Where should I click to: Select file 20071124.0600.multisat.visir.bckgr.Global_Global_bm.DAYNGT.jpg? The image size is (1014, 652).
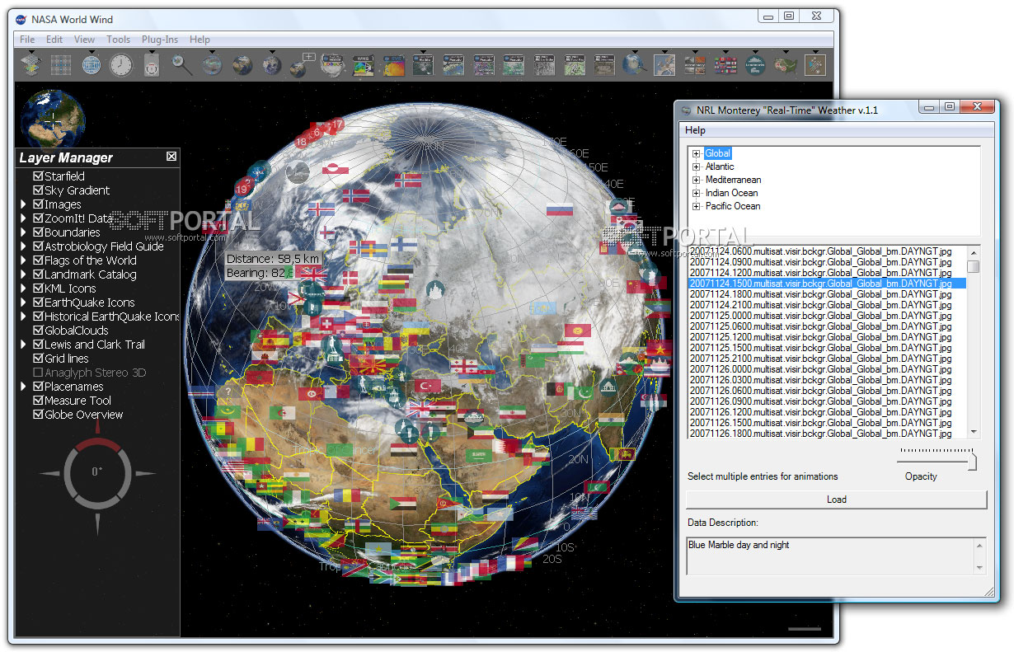[820, 251]
